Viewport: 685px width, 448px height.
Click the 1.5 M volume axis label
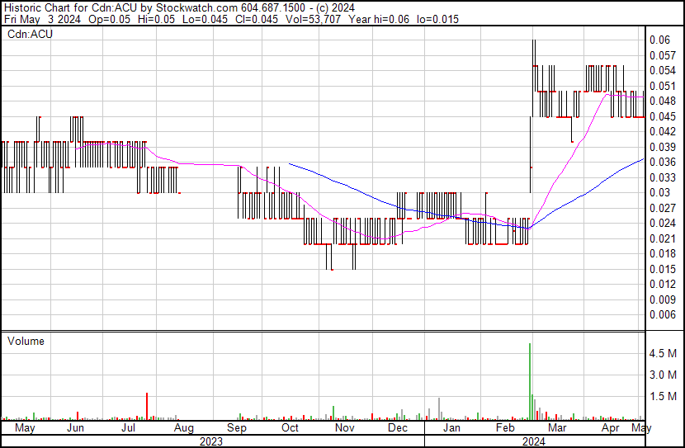[663, 396]
